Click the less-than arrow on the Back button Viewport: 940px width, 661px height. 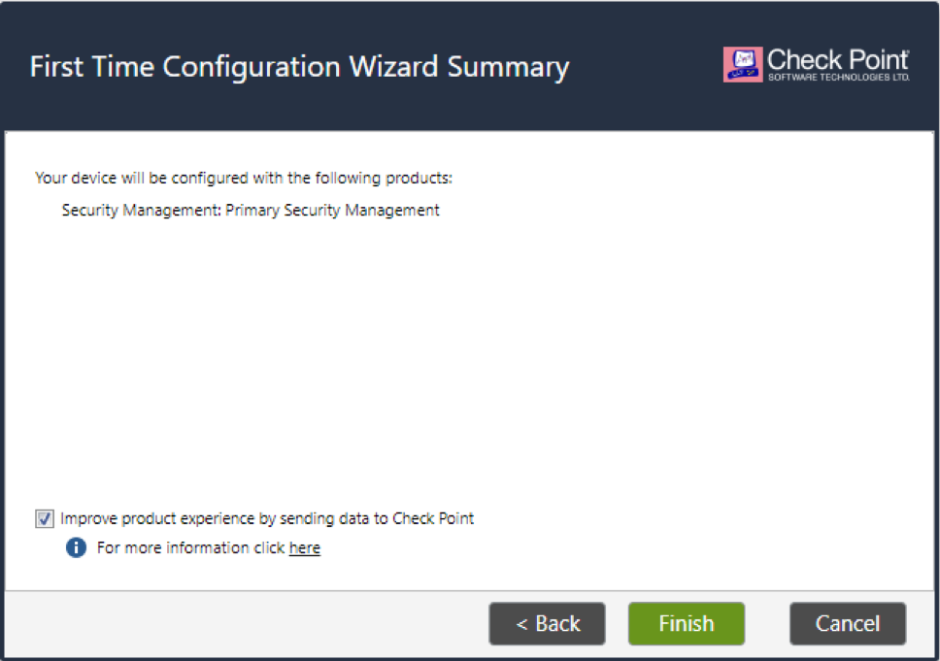521,624
